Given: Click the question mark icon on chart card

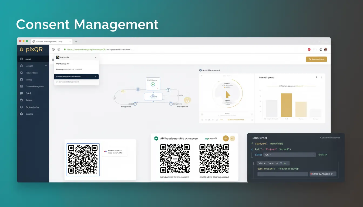Looking at the screenshot, I should pos(317,77).
